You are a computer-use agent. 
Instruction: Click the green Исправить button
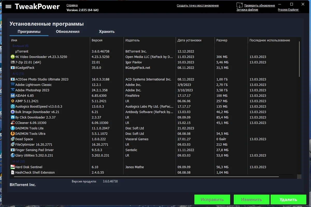[x=212, y=199]
